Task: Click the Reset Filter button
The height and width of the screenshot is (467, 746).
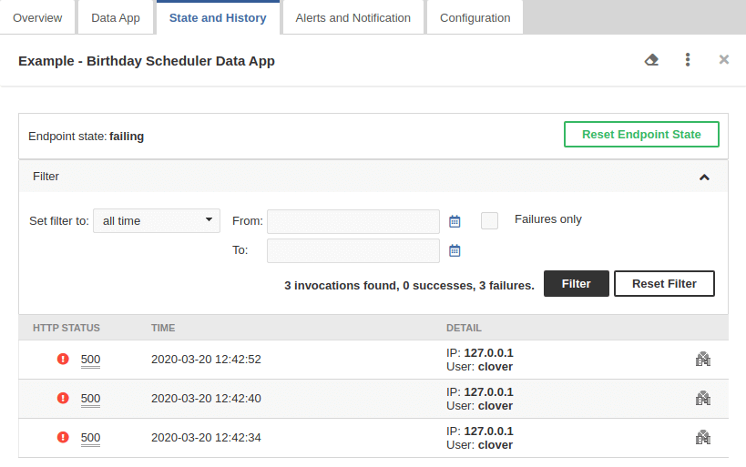Action: coord(664,284)
